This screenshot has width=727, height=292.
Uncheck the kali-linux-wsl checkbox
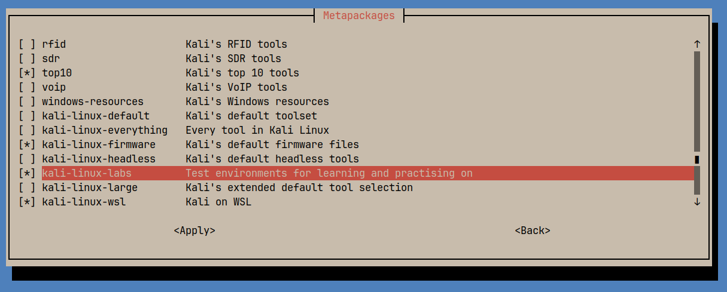point(27,202)
